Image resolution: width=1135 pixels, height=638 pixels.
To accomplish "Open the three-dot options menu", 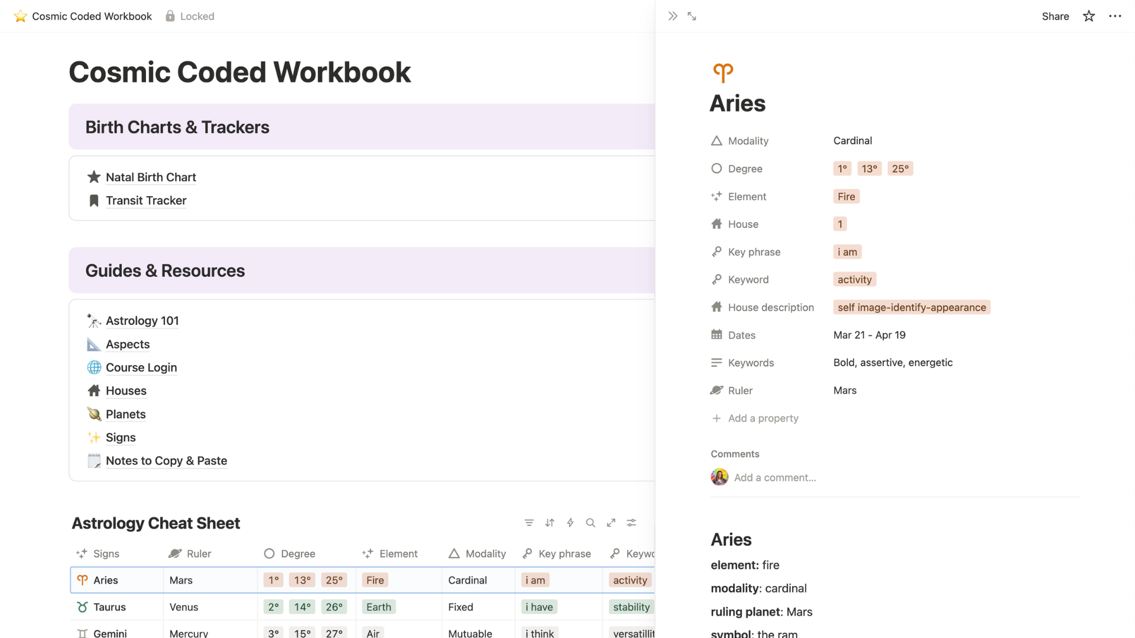I will 1115,16.
